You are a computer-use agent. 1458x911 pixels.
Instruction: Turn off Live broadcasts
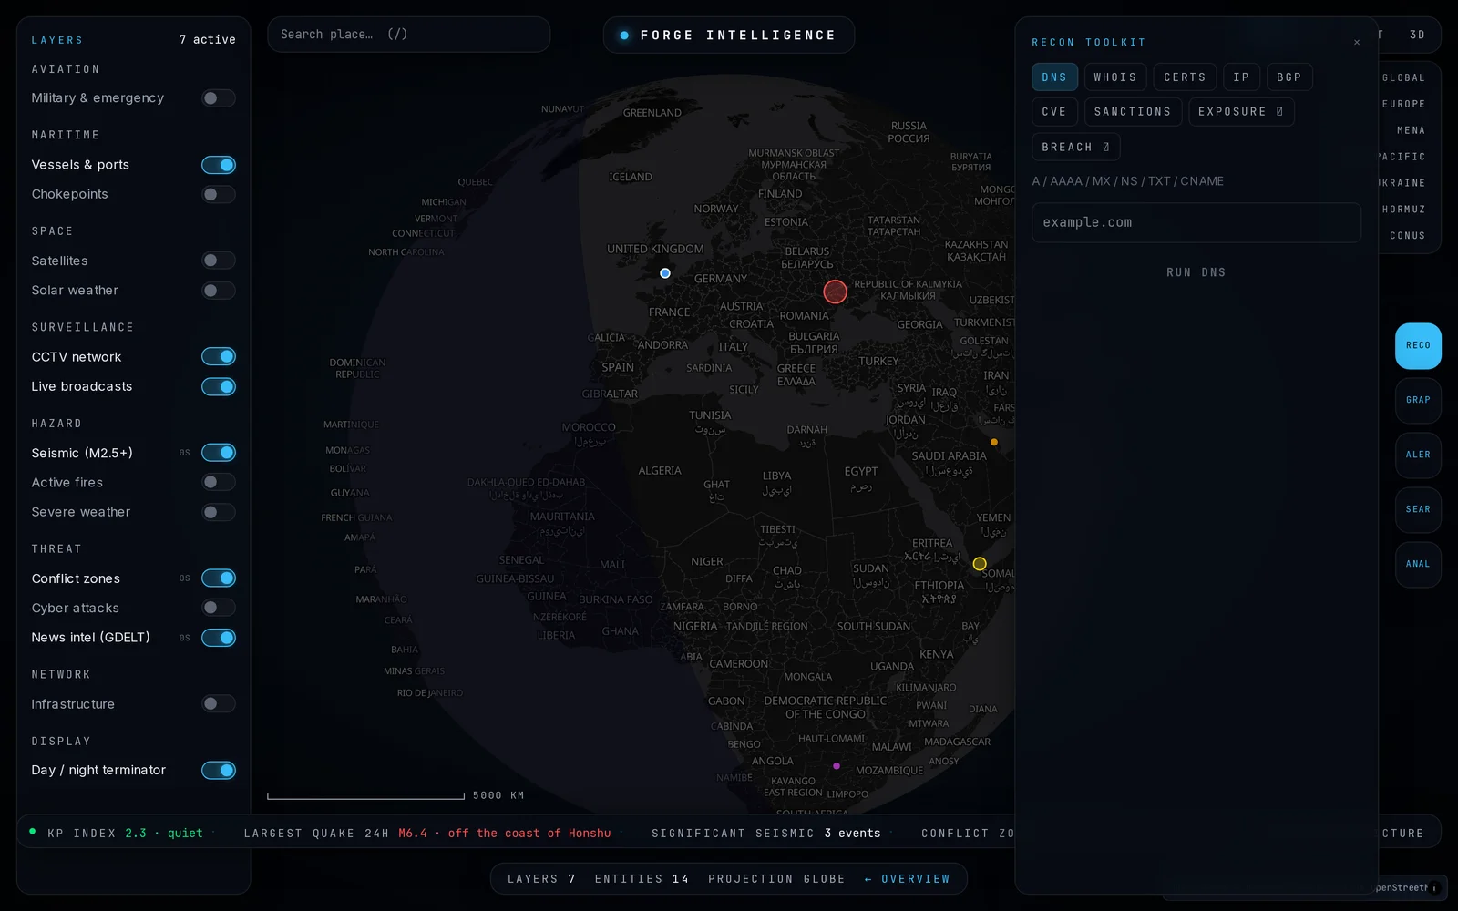click(219, 386)
